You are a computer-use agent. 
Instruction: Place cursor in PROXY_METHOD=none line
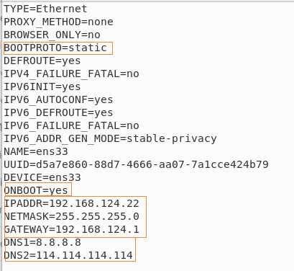tap(58, 22)
